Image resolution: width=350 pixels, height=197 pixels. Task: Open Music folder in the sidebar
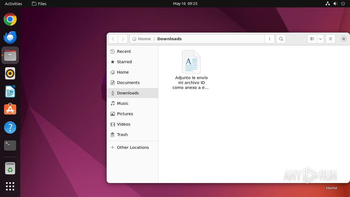[132, 103]
